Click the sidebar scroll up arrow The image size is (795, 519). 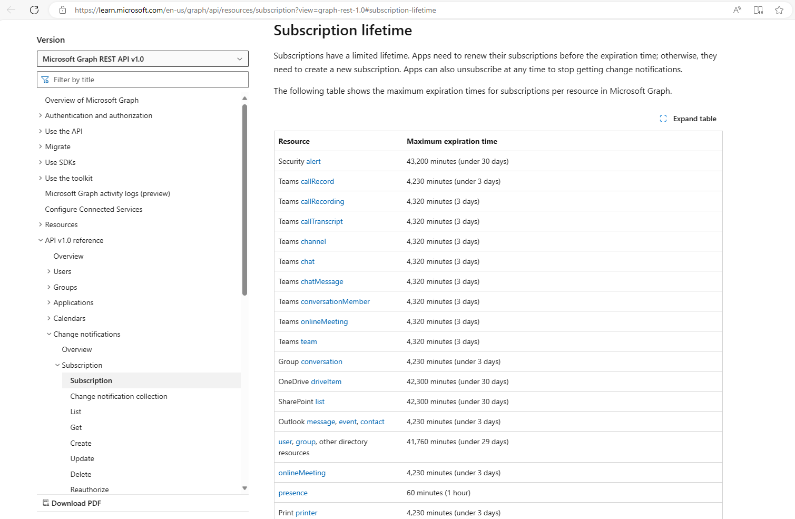[x=244, y=99]
